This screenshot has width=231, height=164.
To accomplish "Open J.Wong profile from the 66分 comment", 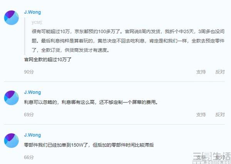I will [32, 135].
